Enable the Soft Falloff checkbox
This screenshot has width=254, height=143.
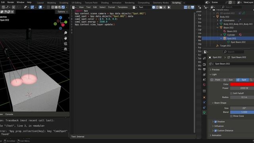(231, 93)
